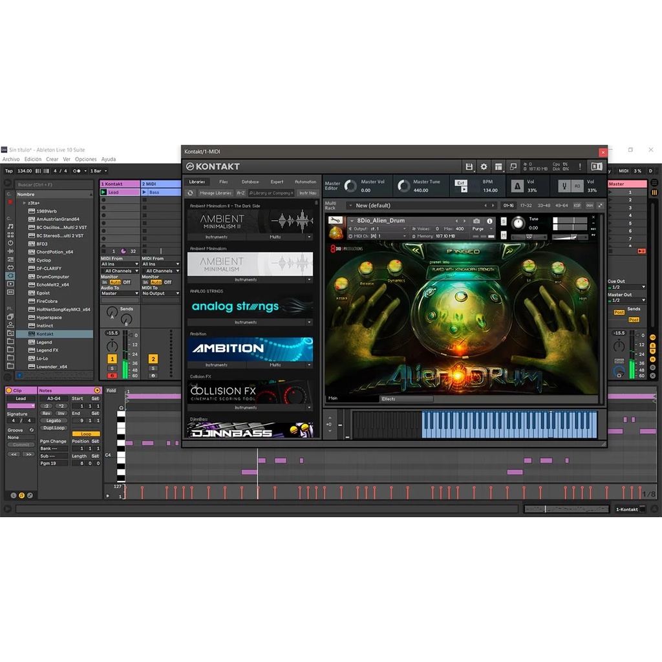Open Edición menu
This screenshot has height=662, width=662.
coord(33,159)
